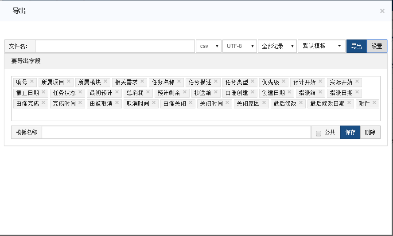Click the 截止日期 tag label

(27, 93)
